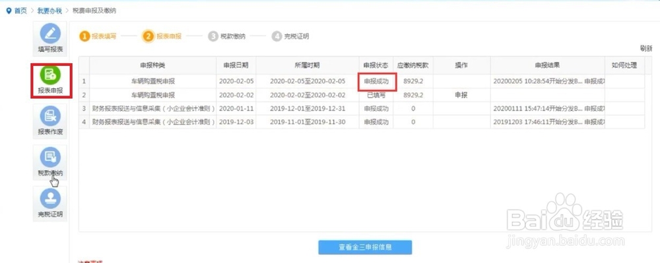This screenshot has width=660, height=263.
Task: Click the 应缴纳税款 column header
Action: click(413, 65)
